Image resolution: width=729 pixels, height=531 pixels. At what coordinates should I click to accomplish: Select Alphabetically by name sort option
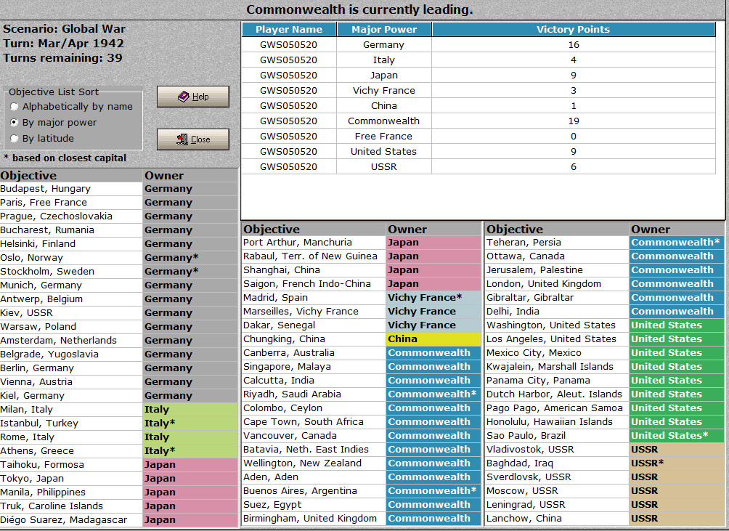tap(72, 107)
